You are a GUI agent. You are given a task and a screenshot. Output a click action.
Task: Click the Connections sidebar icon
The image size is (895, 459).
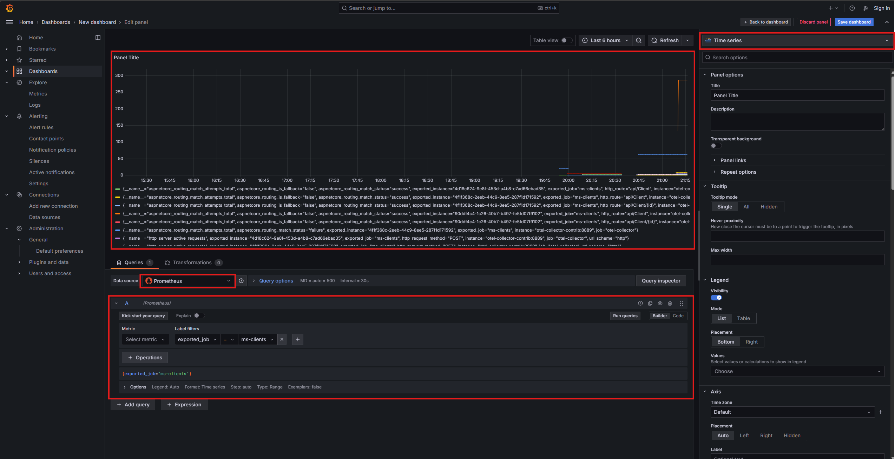pyautogui.click(x=19, y=195)
